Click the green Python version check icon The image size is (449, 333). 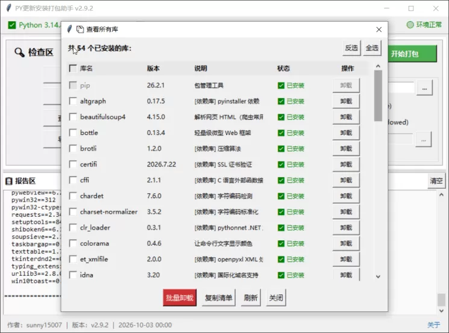tap(11, 25)
